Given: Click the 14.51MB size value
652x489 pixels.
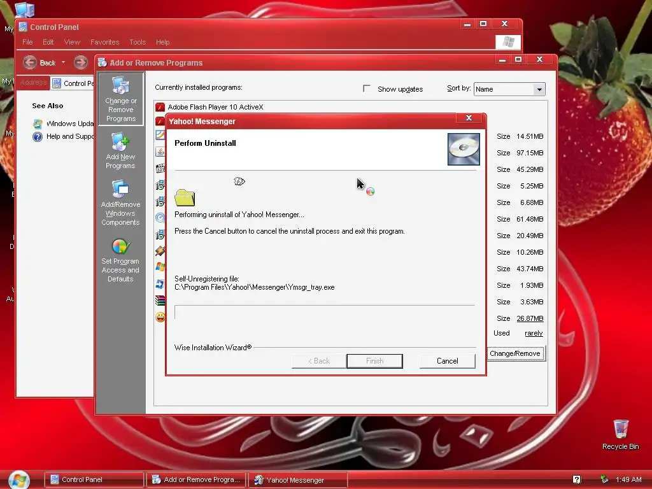Looking at the screenshot, I should click(x=530, y=136).
